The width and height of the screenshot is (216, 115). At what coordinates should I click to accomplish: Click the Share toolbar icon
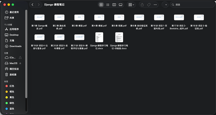142,5
